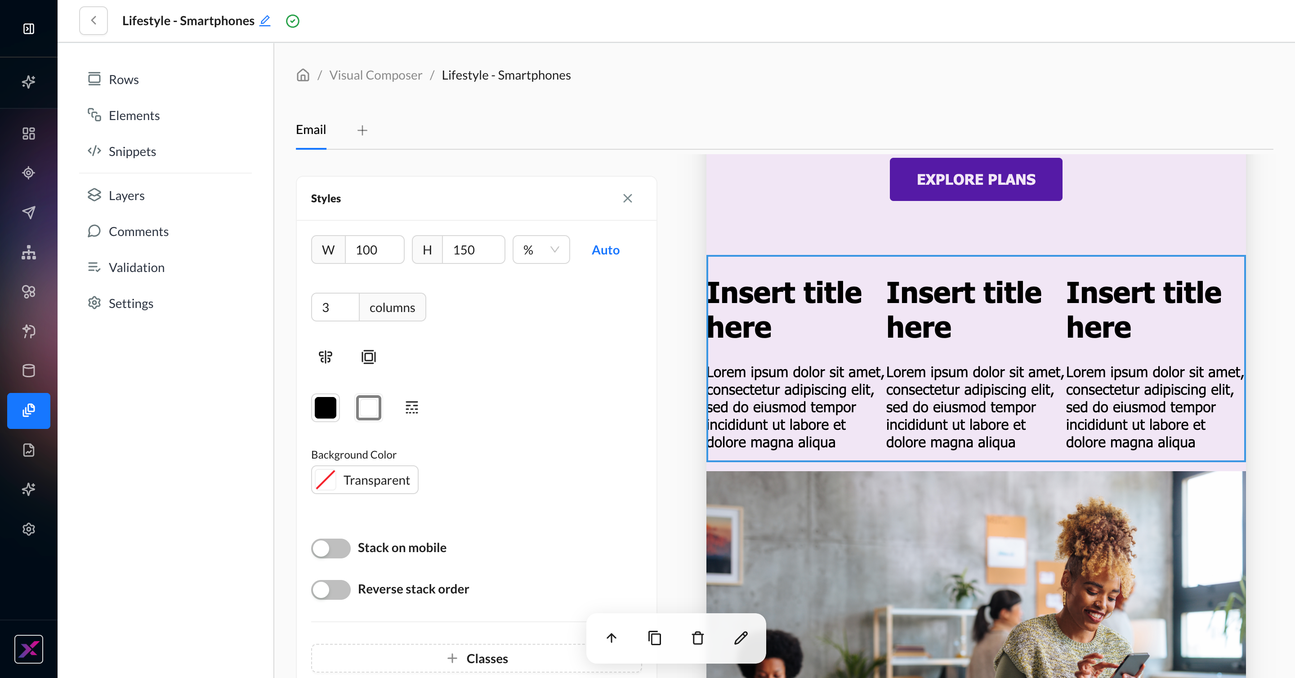Click the middle column Insert title here heading

point(964,310)
